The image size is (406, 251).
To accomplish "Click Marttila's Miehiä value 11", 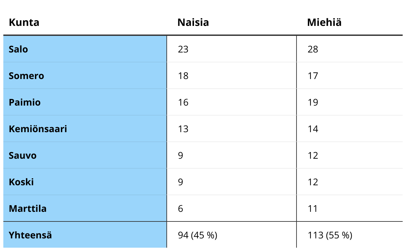I will coord(313,209).
